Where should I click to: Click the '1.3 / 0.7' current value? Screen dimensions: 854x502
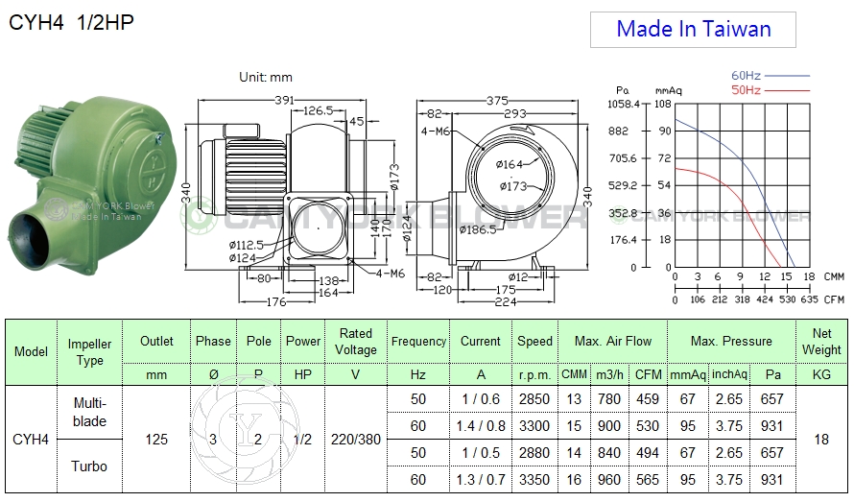tap(481, 480)
